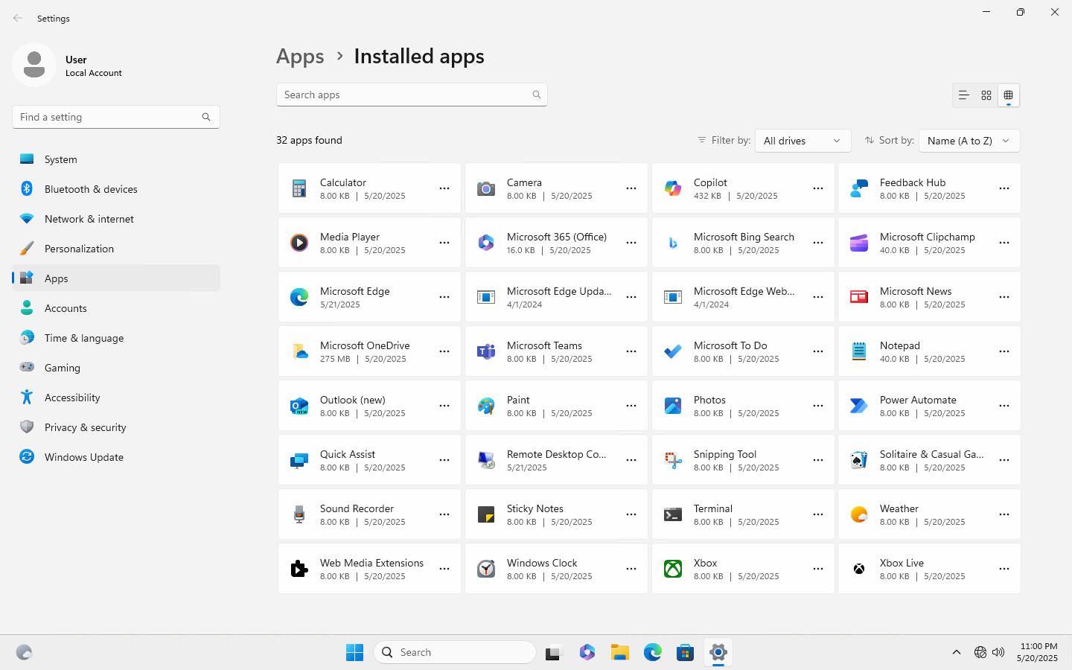
Task: Click the Microsoft Edge icon in the apps list
Action: (x=299, y=297)
